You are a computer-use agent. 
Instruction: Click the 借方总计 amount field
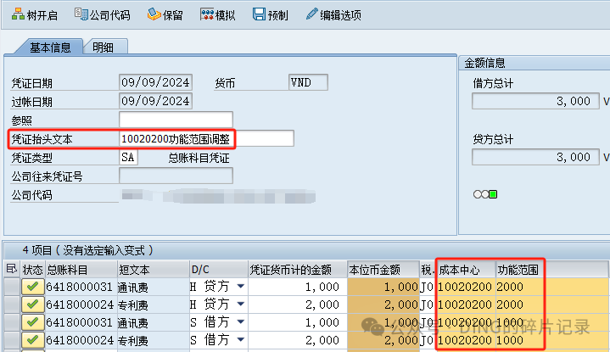535,101
